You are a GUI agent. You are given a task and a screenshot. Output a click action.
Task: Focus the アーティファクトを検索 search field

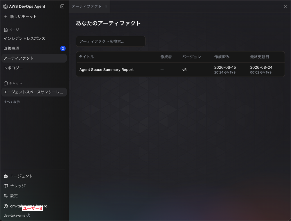point(111,41)
